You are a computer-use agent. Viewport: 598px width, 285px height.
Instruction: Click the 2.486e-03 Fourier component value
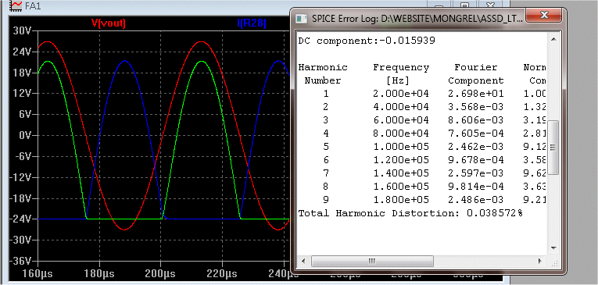[475, 200]
